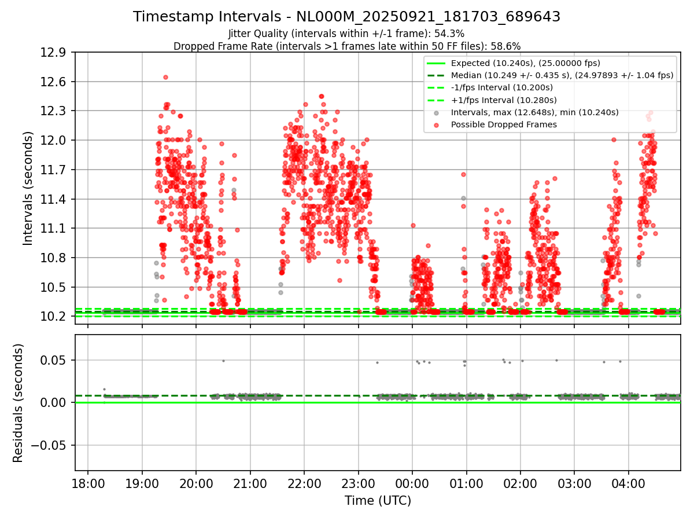694x521 pixels.
Task: Click the isolated red point near 01:00 at 11.65 seconds
Action: click(x=463, y=174)
